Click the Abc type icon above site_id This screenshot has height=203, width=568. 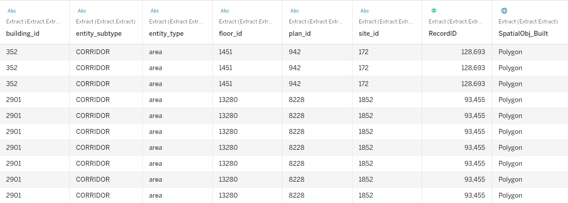pos(365,11)
